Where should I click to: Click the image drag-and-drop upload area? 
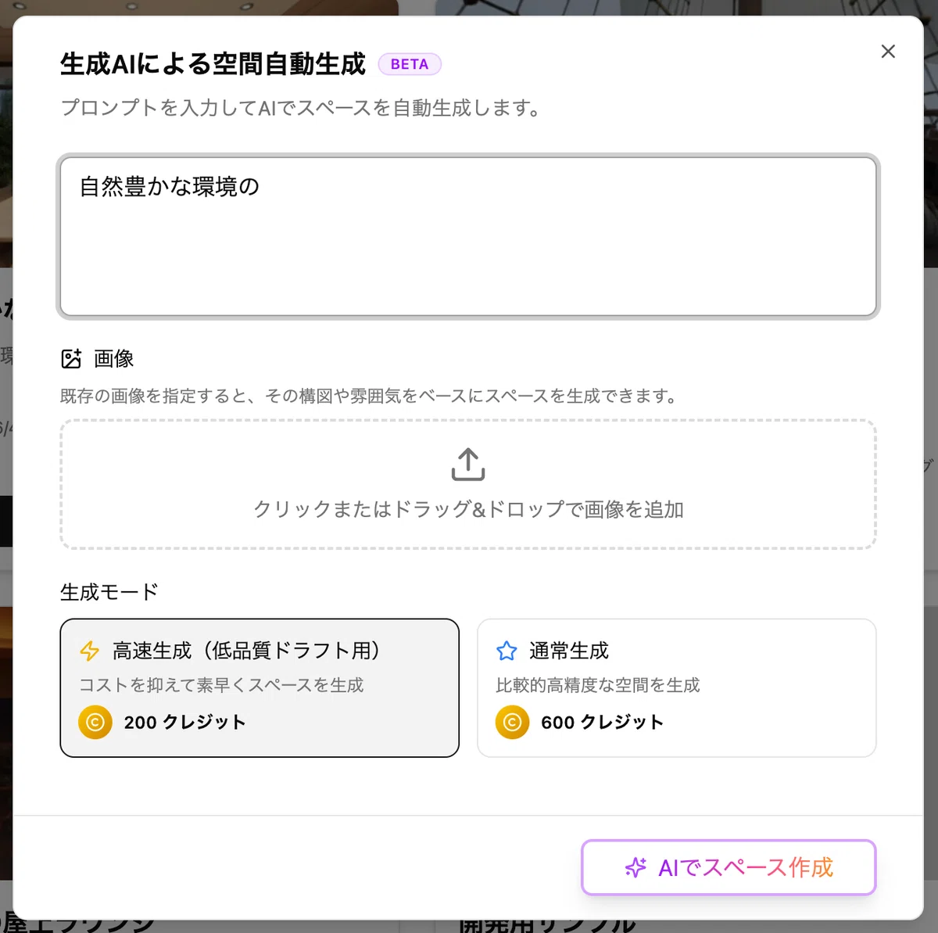(x=468, y=485)
